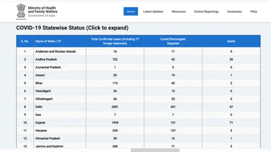Click the Ministry of Health emblem logo
Viewport: 271px width, 152px height.
click(21, 12)
